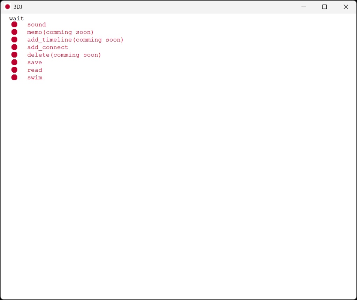The height and width of the screenshot is (300, 357).
Task: Click the 3DJ title text
Action: coord(18,7)
